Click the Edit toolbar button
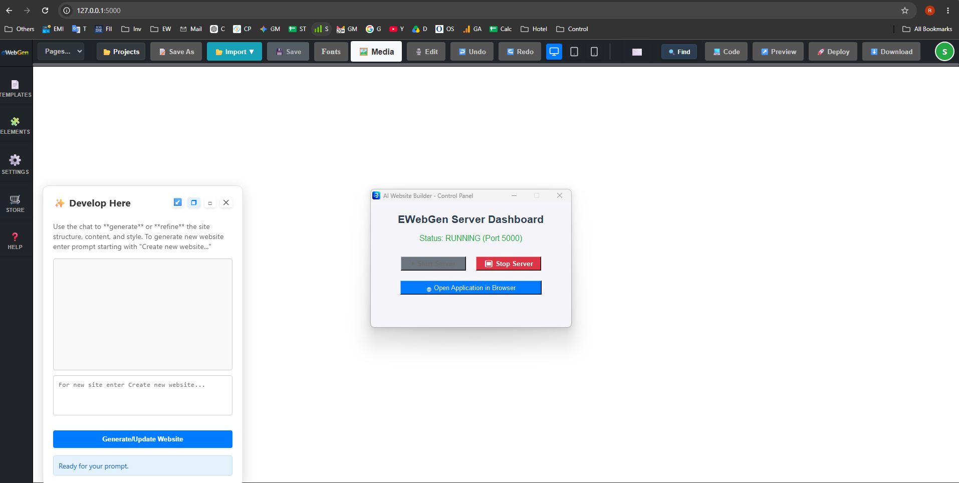 (426, 52)
